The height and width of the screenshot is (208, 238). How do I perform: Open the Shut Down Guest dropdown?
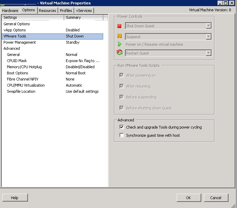coord(209,26)
